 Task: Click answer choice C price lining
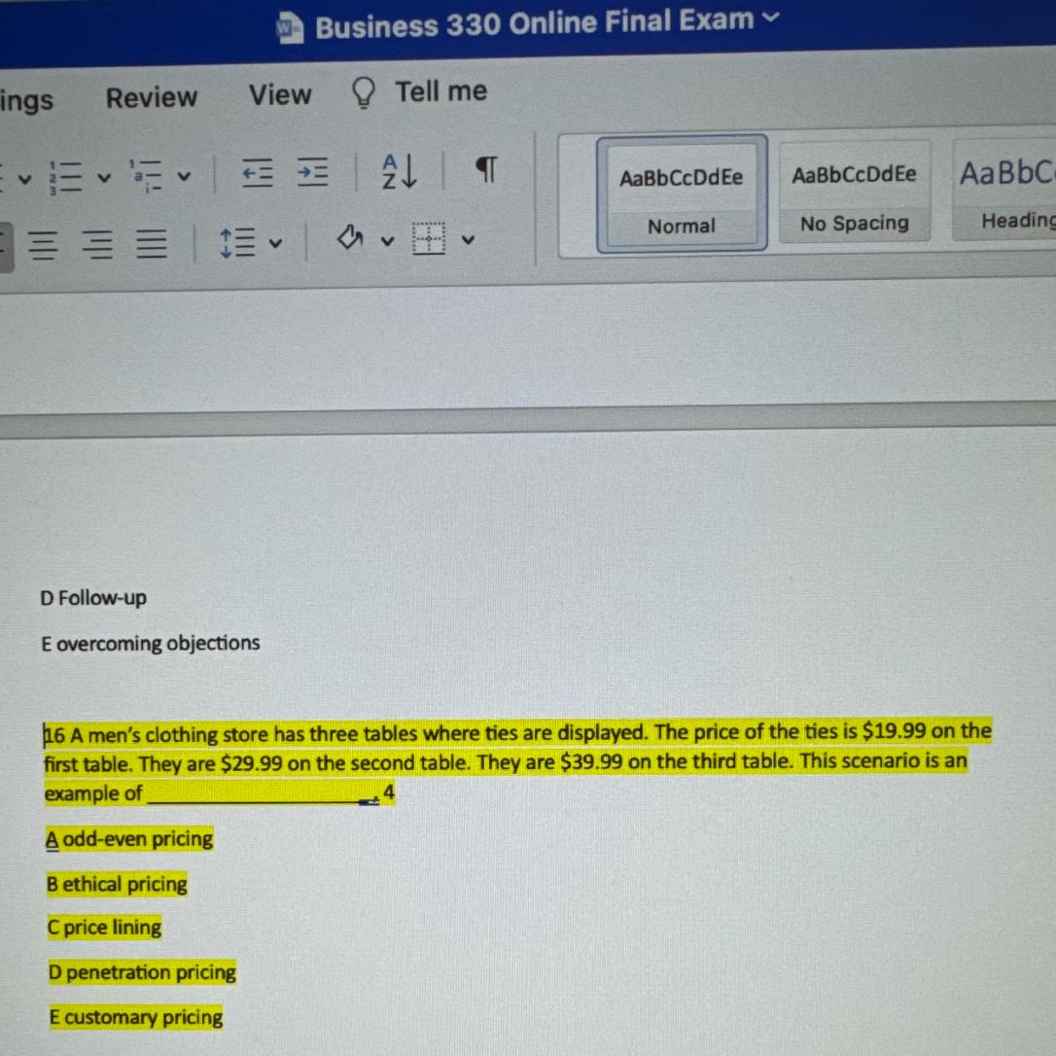[104, 928]
